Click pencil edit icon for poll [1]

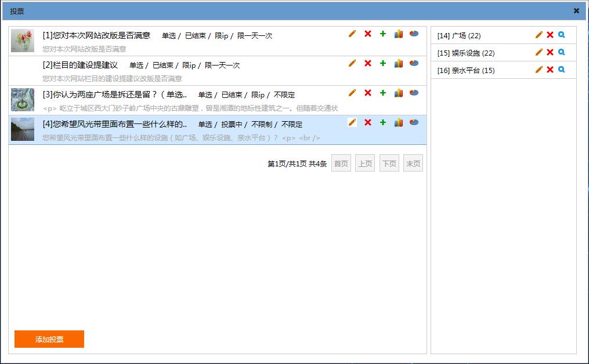[352, 34]
